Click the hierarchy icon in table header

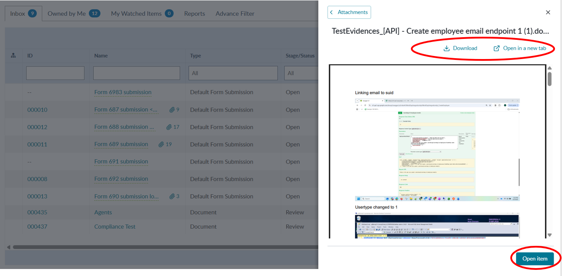(13, 56)
